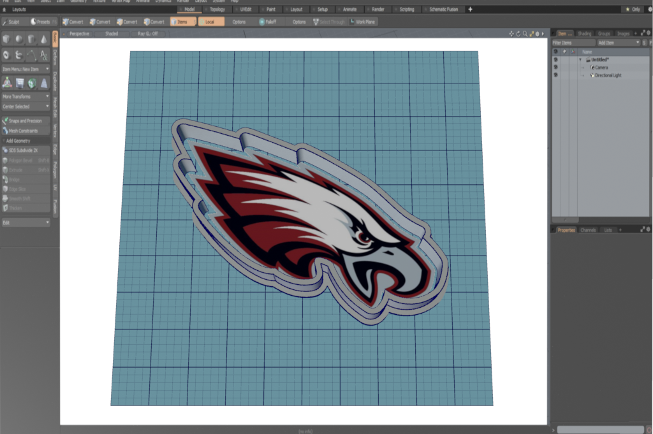Viewport: 653px width, 434px height.
Task: Collapse the Untitled scene tree
Action: [x=580, y=60]
